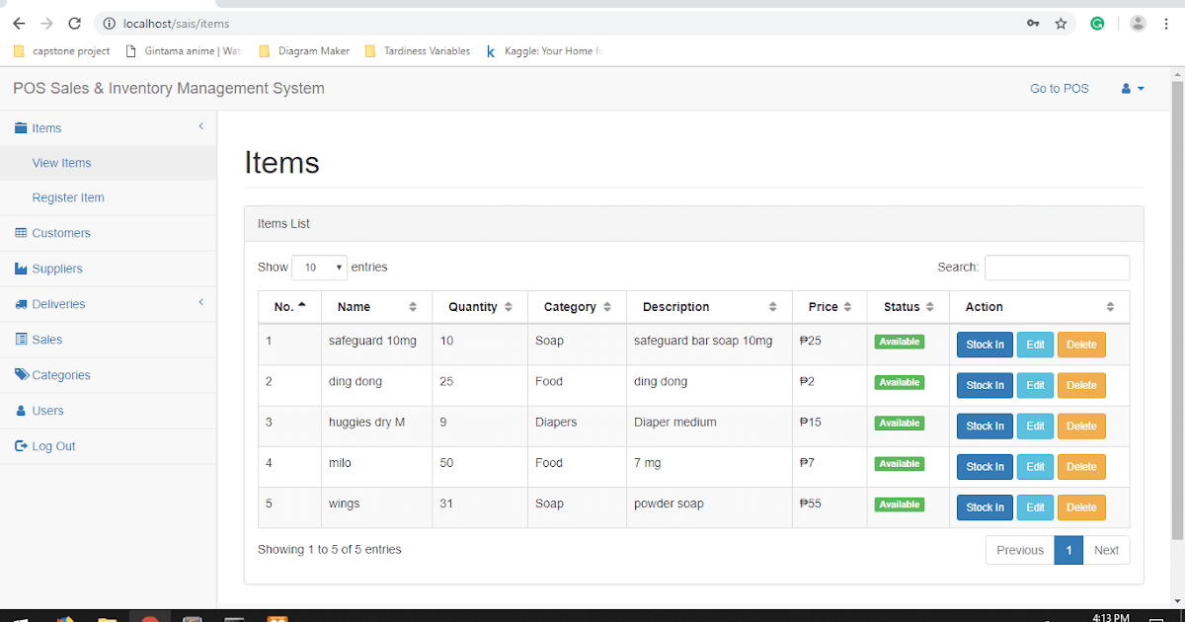Bookmark this page with the star icon
Screen dimensions: 1185x622
pos(1061,23)
